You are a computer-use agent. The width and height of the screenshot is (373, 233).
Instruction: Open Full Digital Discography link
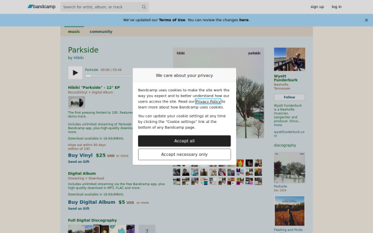click(x=92, y=220)
